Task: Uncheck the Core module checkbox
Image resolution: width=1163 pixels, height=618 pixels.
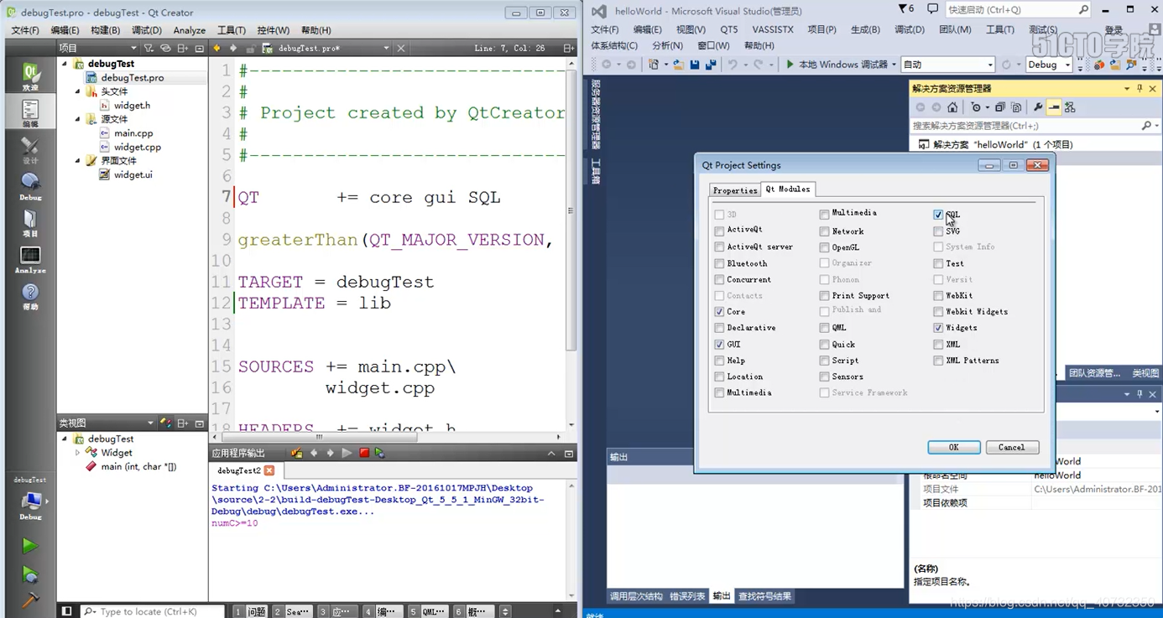Action: pos(719,312)
